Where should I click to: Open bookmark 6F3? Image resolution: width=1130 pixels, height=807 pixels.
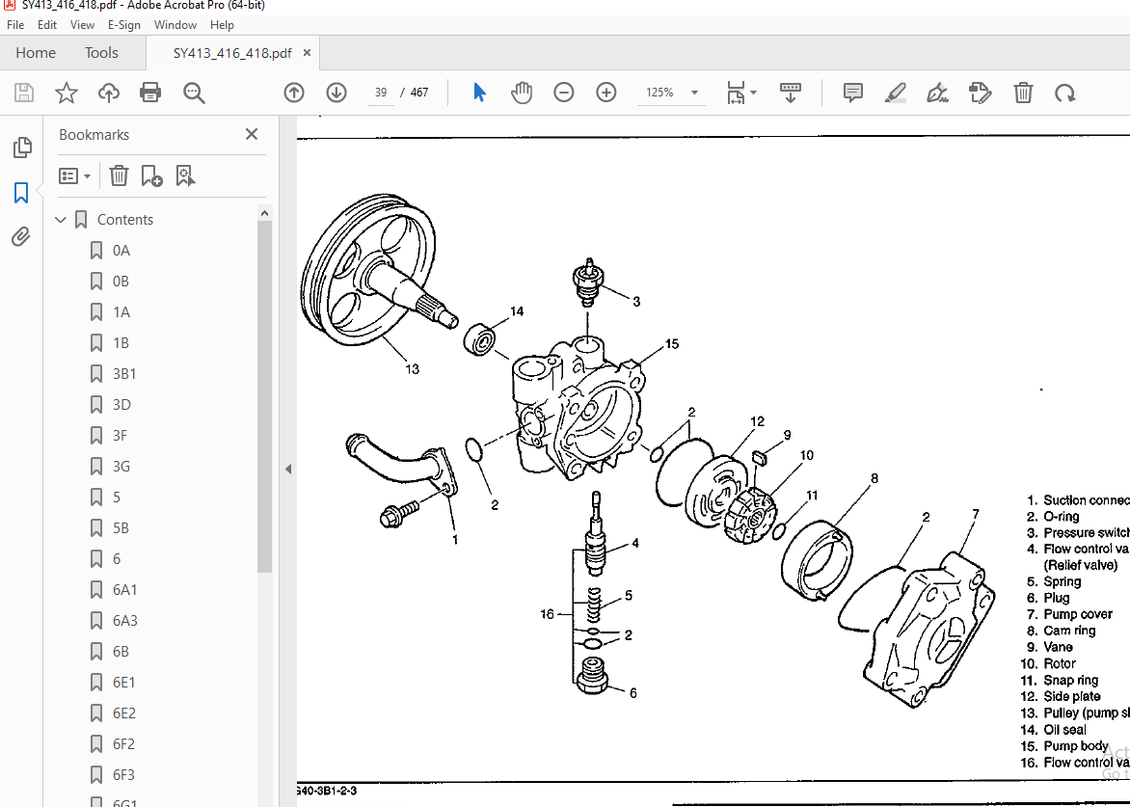pyautogui.click(x=124, y=775)
